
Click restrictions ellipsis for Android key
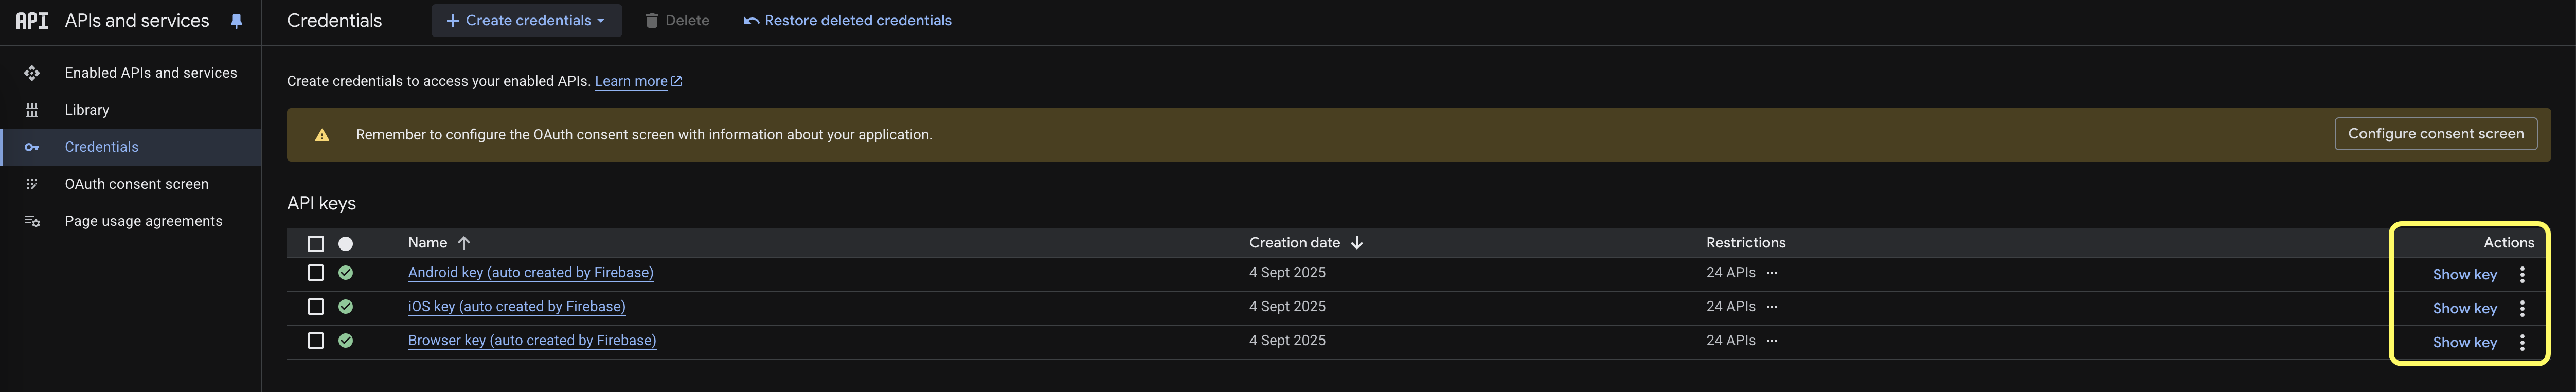coord(1772,272)
